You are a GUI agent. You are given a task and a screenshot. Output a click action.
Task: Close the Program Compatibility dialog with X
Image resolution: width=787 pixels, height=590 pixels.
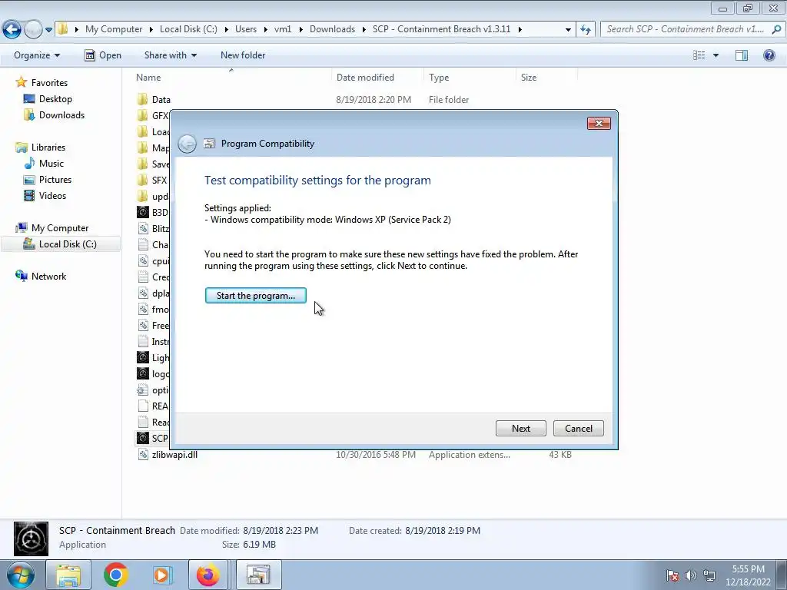599,124
